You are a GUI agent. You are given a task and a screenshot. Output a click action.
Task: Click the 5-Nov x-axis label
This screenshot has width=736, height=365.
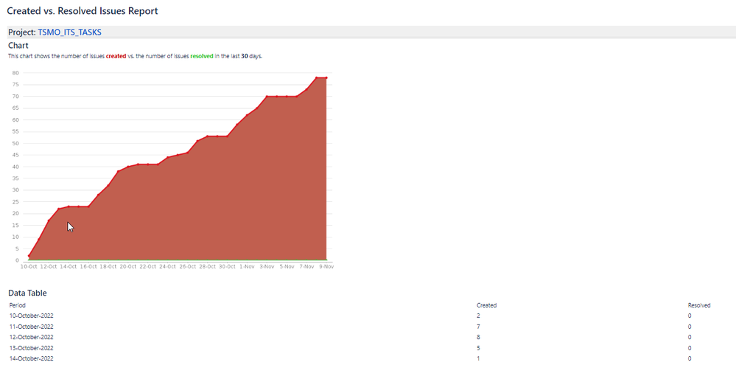[x=287, y=266]
